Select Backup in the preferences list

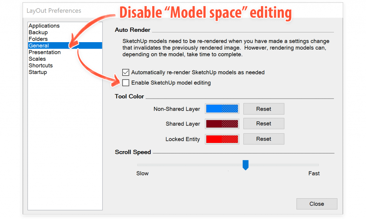(38, 33)
